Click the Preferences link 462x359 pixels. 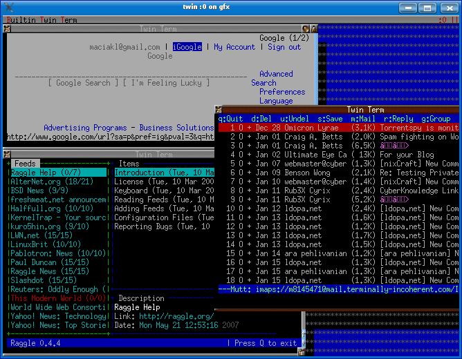pyautogui.click(x=281, y=92)
